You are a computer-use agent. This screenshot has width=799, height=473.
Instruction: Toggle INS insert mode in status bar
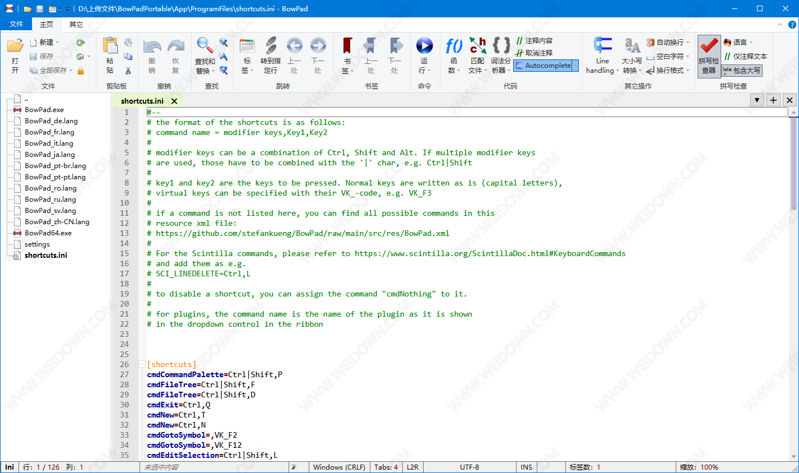tap(526, 467)
